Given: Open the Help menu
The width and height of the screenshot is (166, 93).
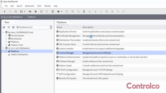Looking at the screenshot, I should 56,6.
